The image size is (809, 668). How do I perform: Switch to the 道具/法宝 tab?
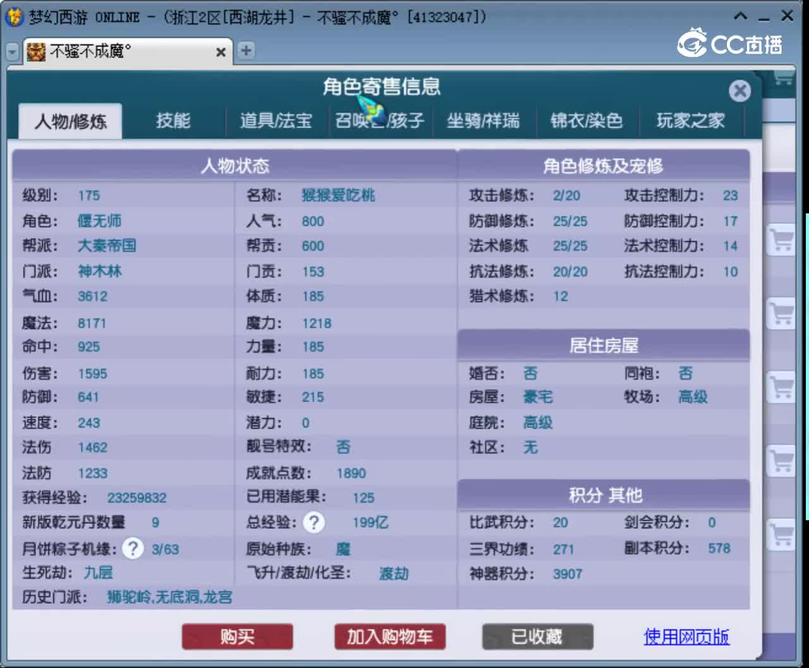276,120
